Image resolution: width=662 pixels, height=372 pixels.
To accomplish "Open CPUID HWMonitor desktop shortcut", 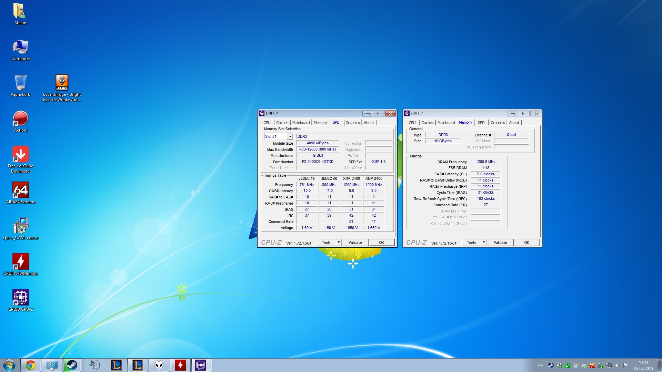I will (x=21, y=262).
